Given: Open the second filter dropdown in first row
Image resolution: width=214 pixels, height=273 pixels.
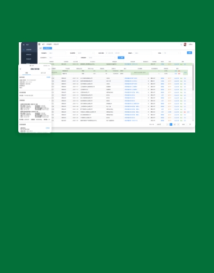Looking at the screenshot, I should click(86, 53).
